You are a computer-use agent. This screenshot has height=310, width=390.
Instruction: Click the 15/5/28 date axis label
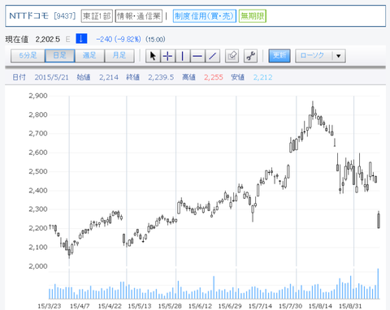(x=170, y=306)
